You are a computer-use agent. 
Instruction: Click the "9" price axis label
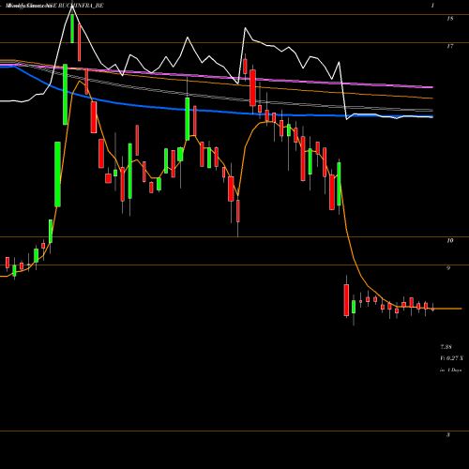[448, 268]
